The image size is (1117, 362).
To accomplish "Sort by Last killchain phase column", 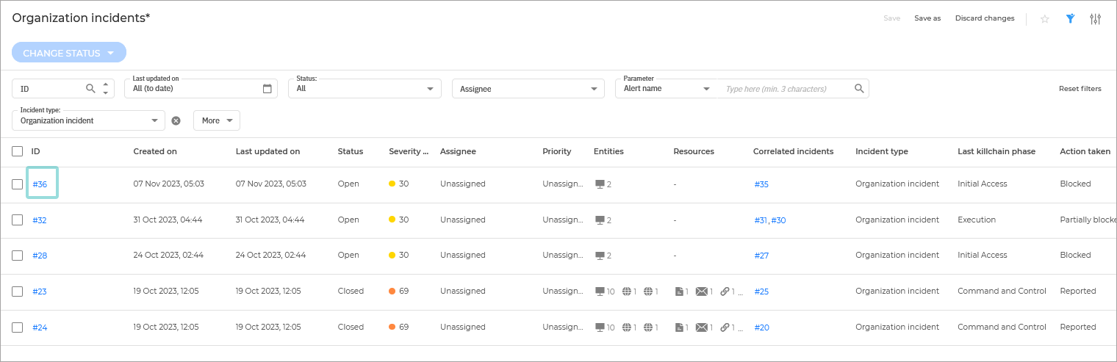I will (996, 151).
